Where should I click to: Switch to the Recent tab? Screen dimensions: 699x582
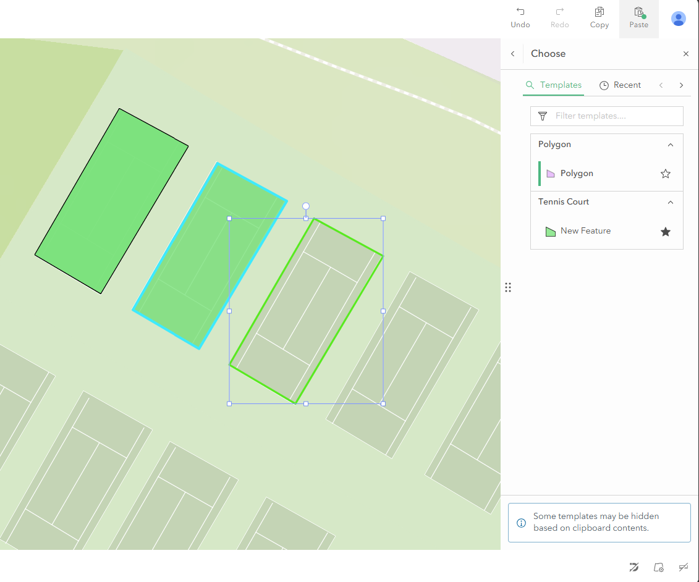click(620, 85)
